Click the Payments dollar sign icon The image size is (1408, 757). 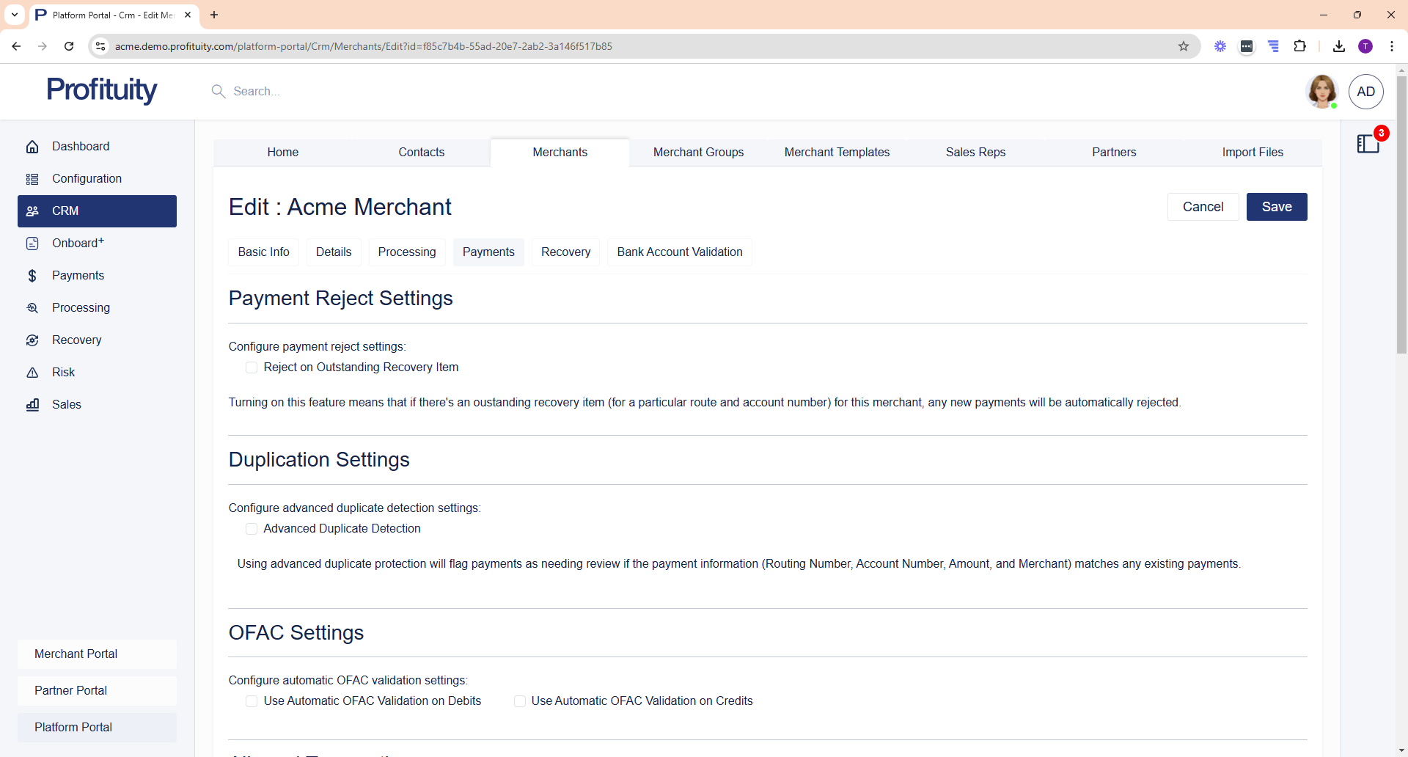tap(32, 276)
